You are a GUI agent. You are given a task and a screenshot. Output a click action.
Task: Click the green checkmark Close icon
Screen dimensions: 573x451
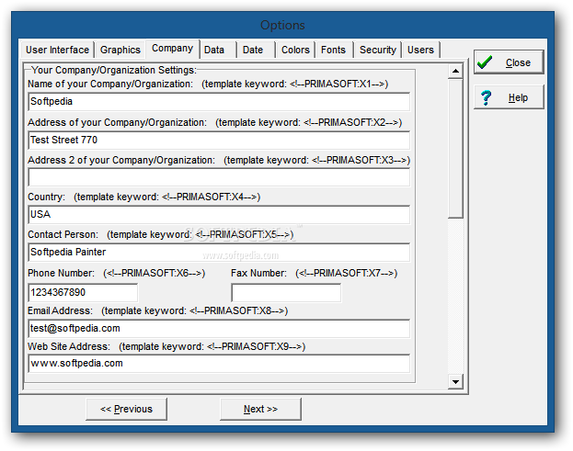tap(485, 62)
